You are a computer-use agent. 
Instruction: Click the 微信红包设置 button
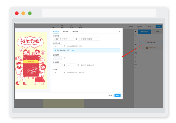point(151,43)
